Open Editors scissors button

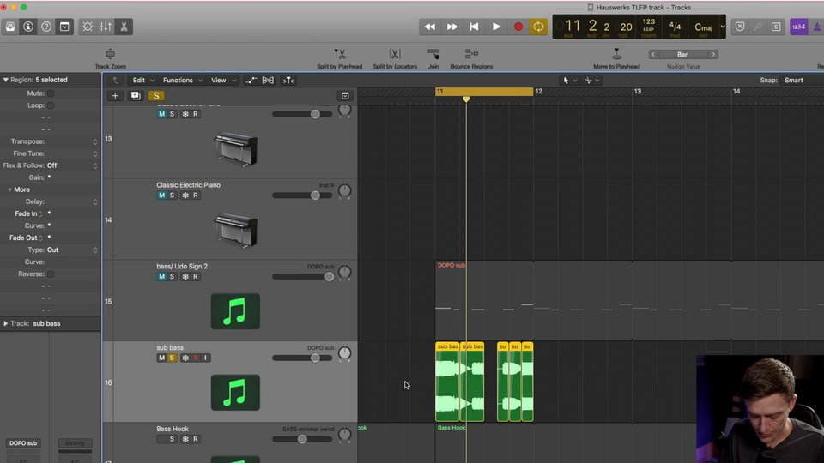[x=124, y=27]
